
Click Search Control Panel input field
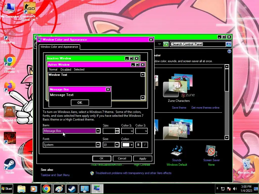[198, 44]
